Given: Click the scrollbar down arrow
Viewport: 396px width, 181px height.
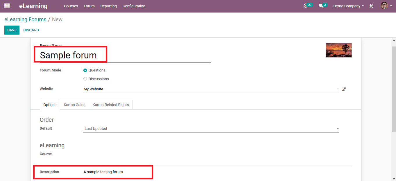Looking at the screenshot, I should coord(394,179).
